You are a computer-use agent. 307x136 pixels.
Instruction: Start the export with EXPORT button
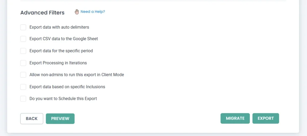(x=266, y=118)
